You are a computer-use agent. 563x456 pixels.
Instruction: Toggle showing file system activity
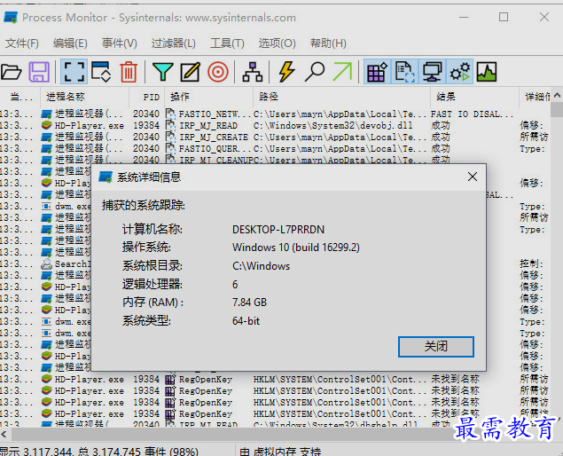[x=404, y=72]
